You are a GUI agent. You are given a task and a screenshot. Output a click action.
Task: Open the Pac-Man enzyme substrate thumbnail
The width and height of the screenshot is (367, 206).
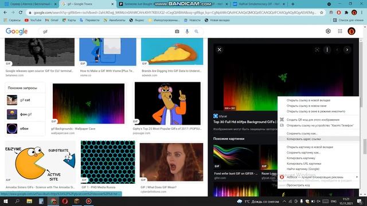tap(40, 162)
